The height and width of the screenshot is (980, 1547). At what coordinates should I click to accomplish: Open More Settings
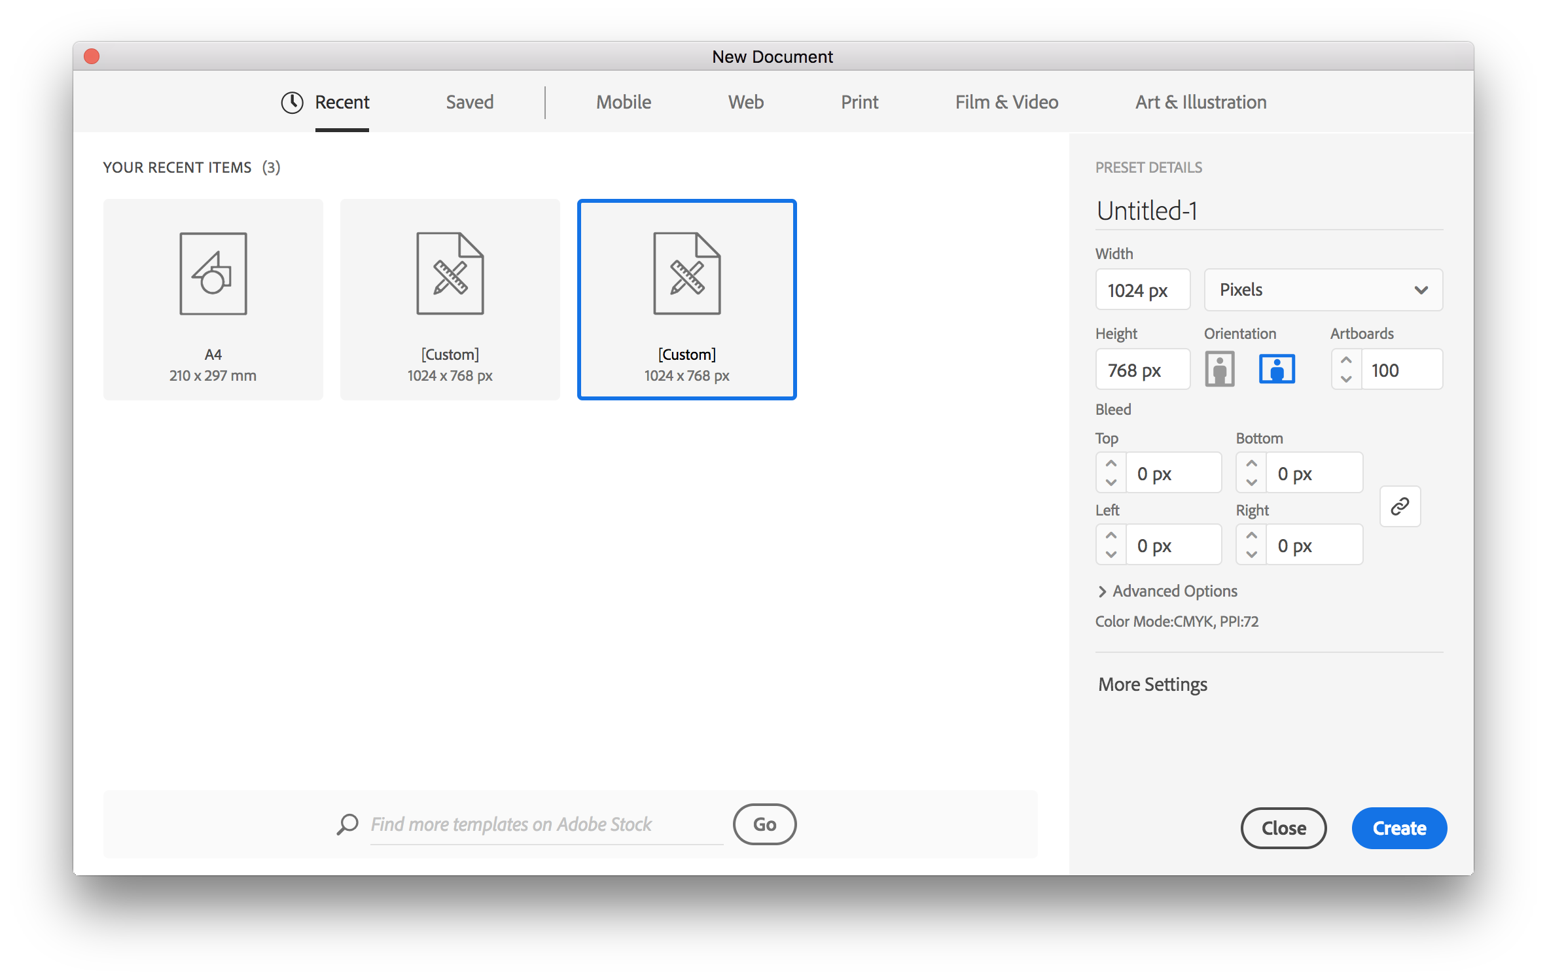coord(1152,684)
